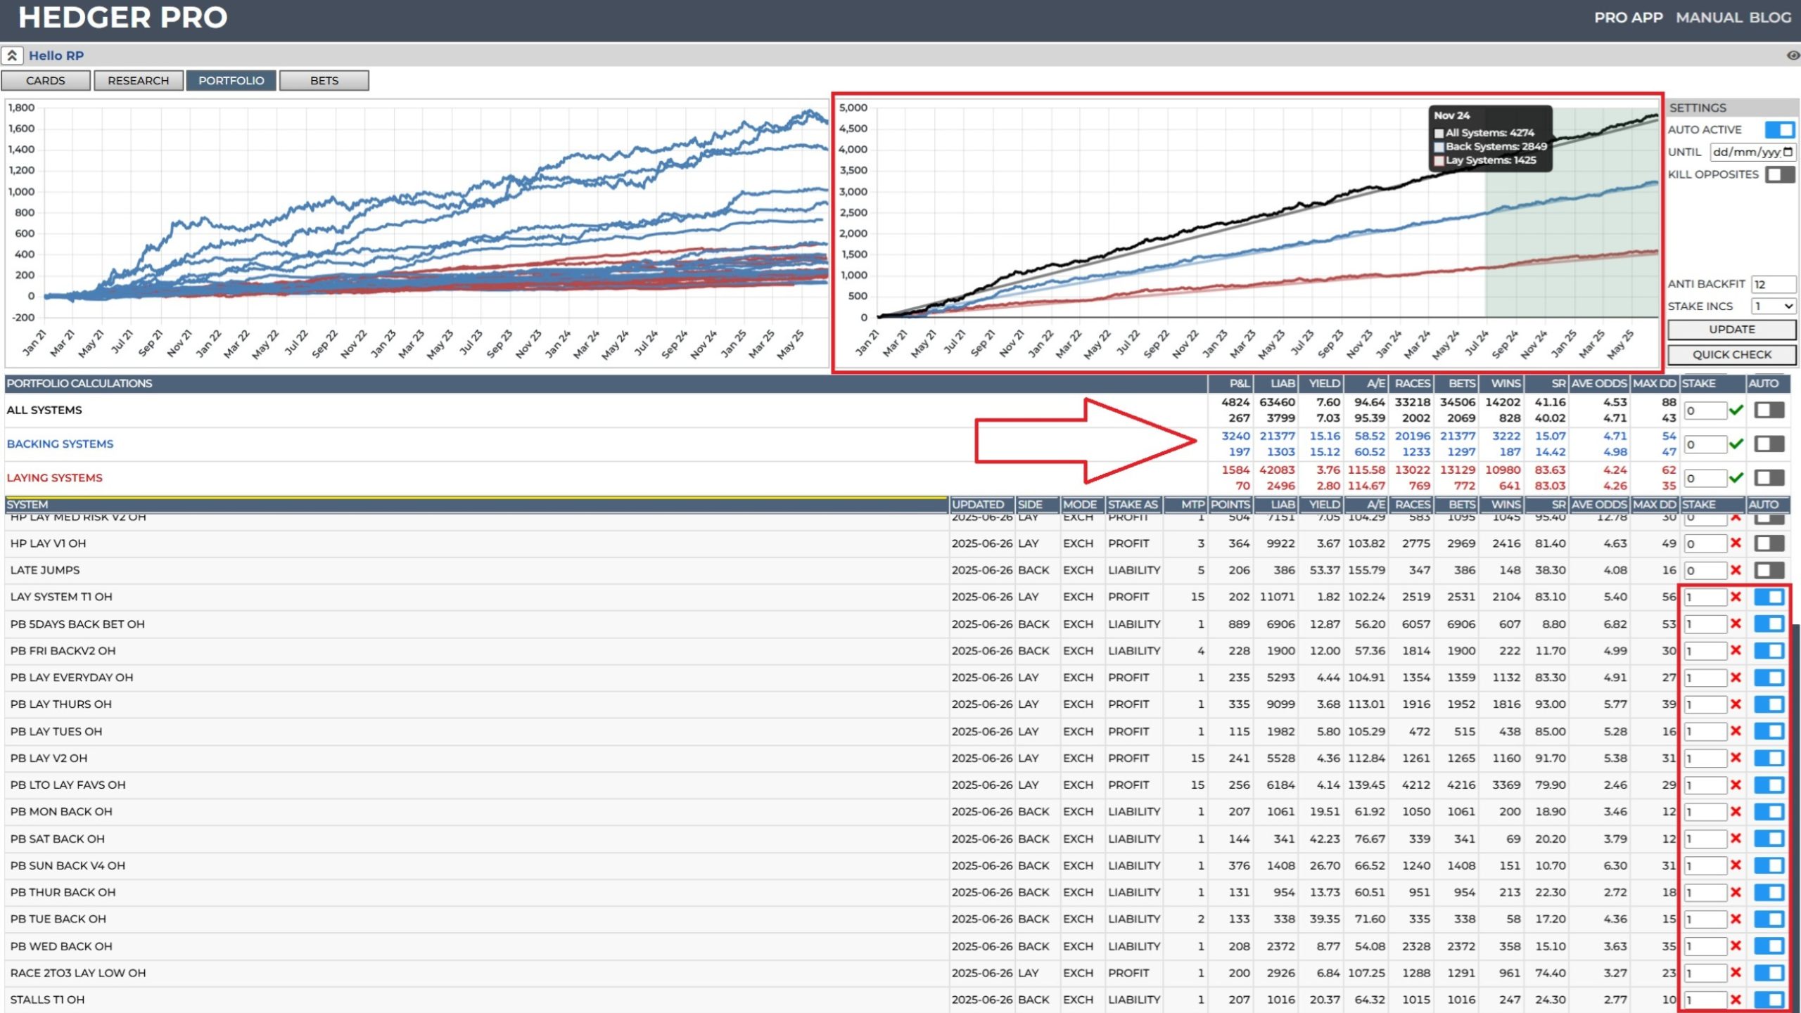This screenshot has height=1013, width=1801.
Task: Click the stake field for BACKING SYSTEMS
Action: [1705, 444]
